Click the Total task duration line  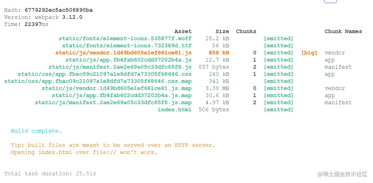tap(50, 174)
